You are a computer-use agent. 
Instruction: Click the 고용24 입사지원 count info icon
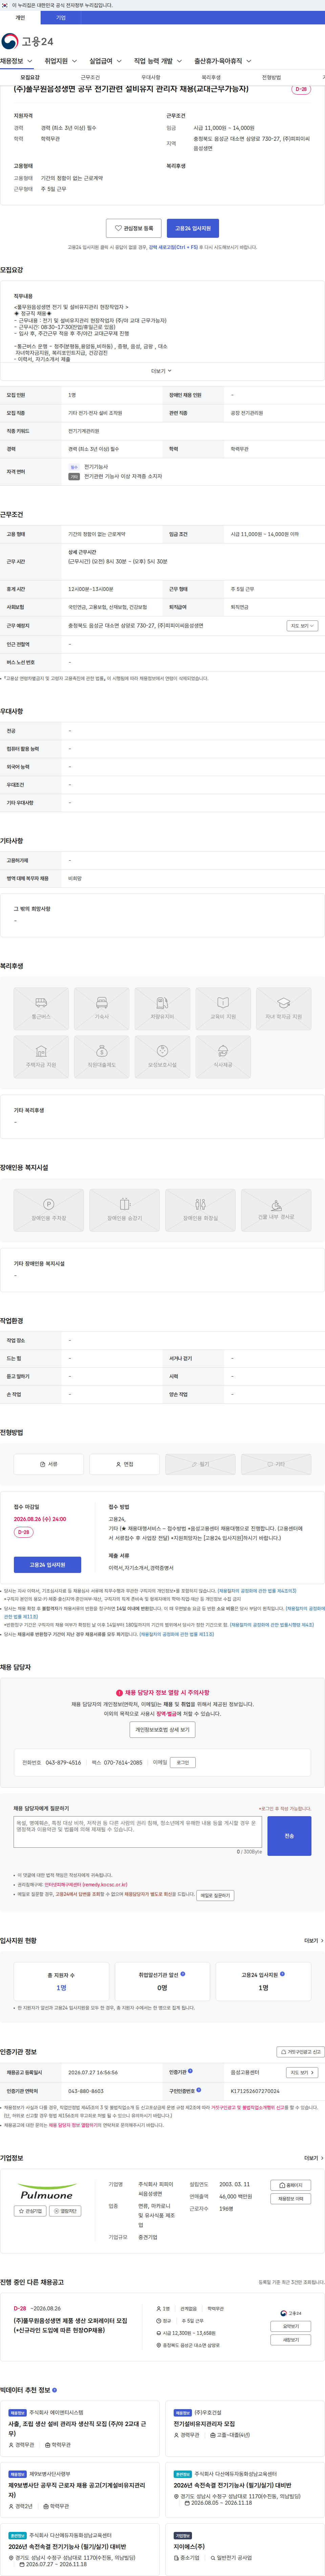point(282,1974)
